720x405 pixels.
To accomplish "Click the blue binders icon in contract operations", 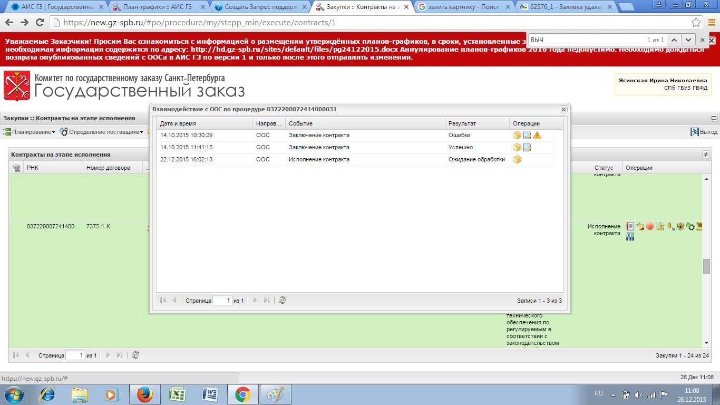I will pyautogui.click(x=630, y=237).
